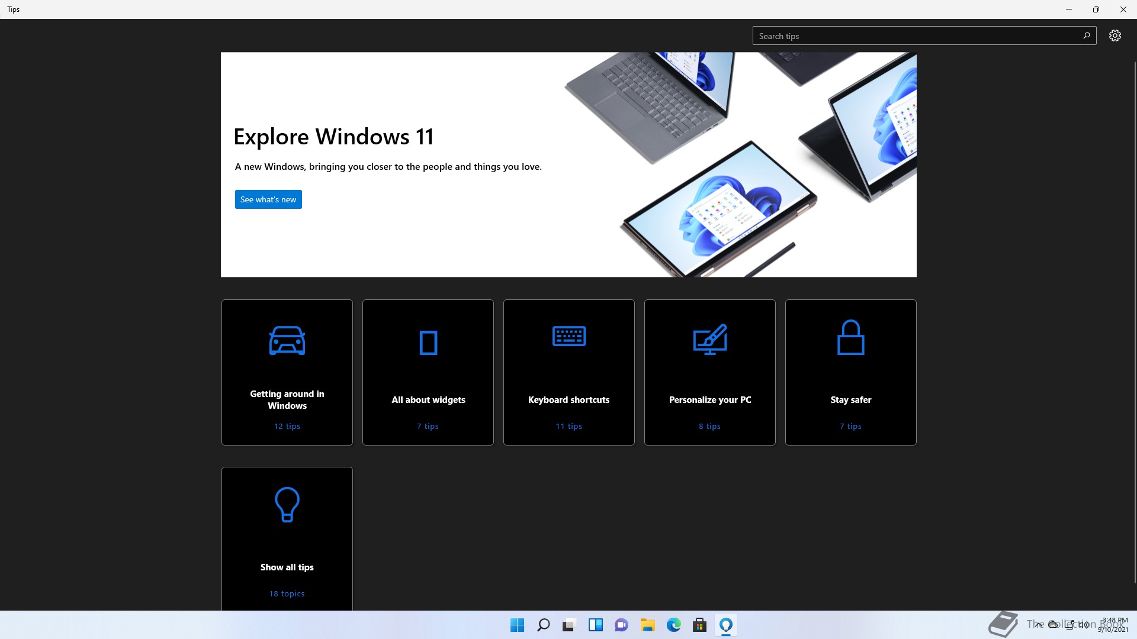Click the Personalize your PC monitor-brush icon
Image resolution: width=1137 pixels, height=639 pixels.
point(710,339)
